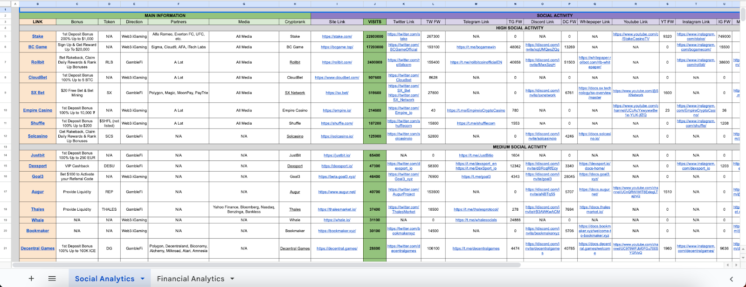Open the https://solcasino.io/ site link
Viewport: 746px width, 287px height.
(x=337, y=136)
